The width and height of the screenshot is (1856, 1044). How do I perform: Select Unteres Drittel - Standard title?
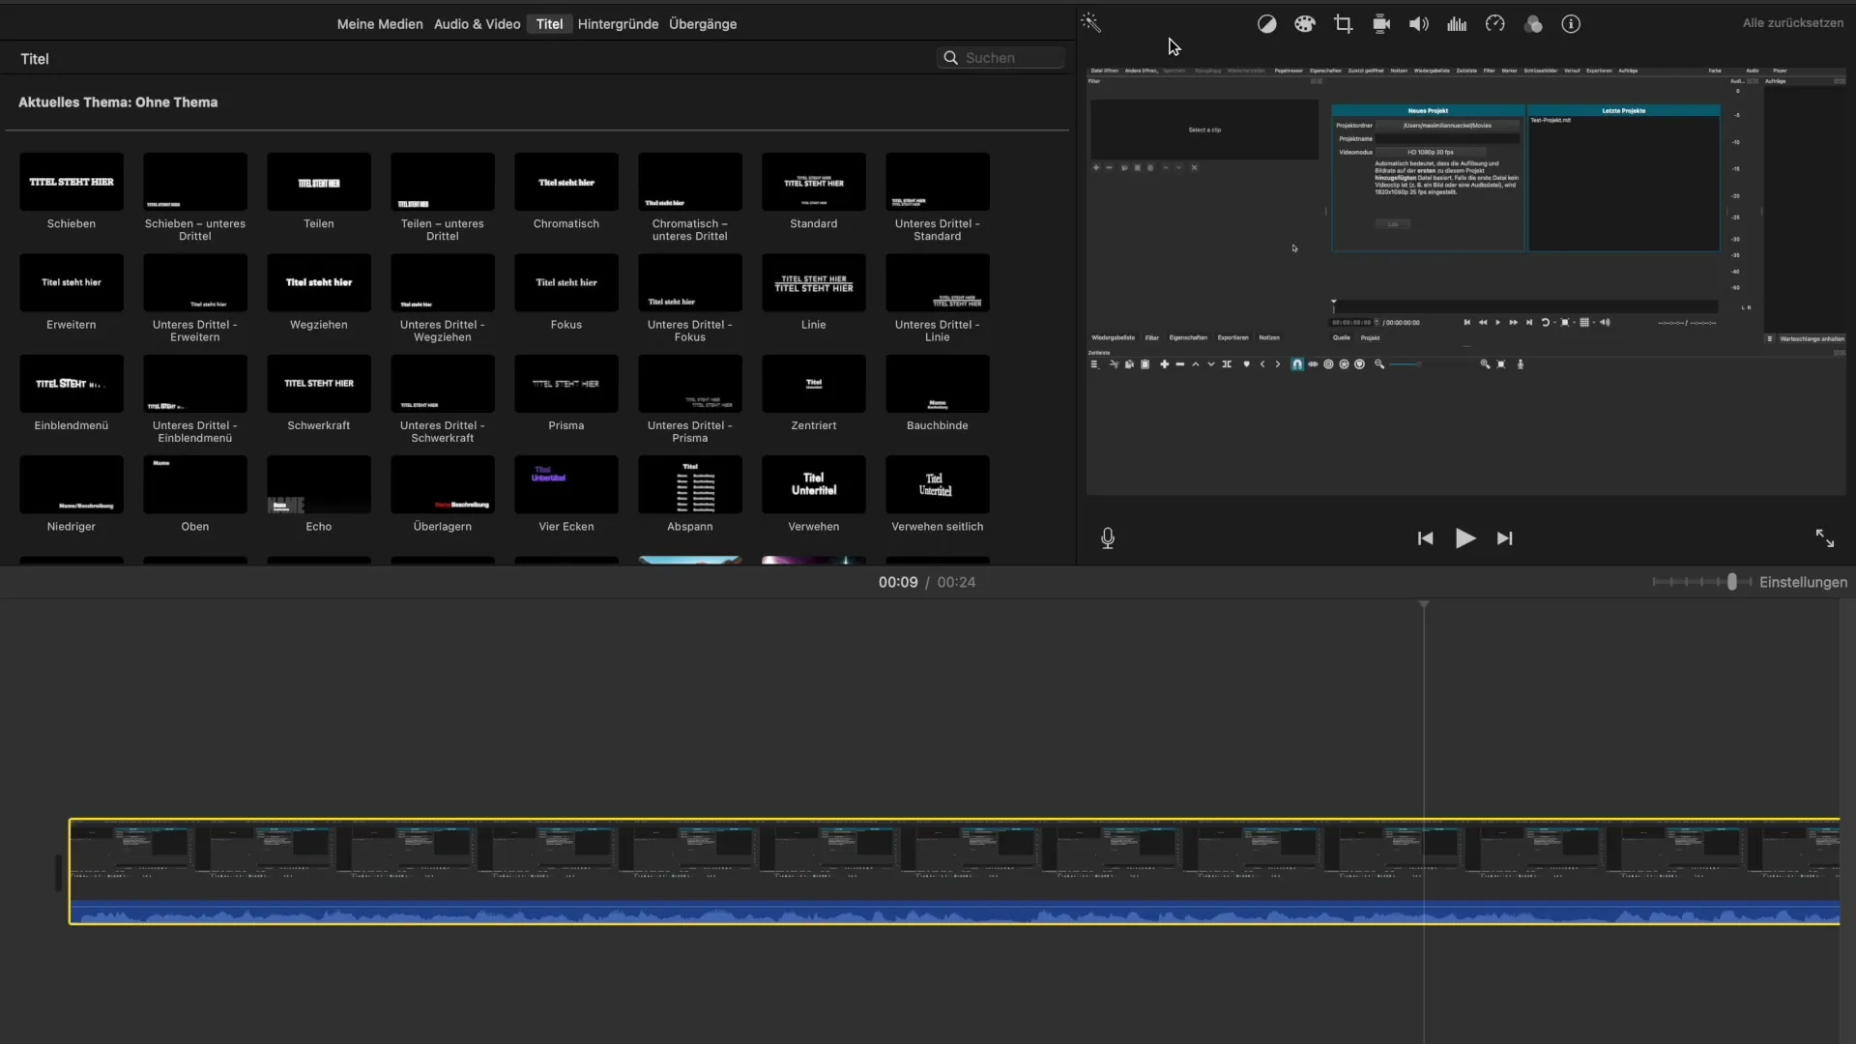tap(938, 182)
